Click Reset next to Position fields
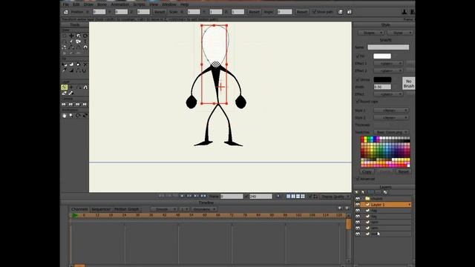 click(160, 12)
